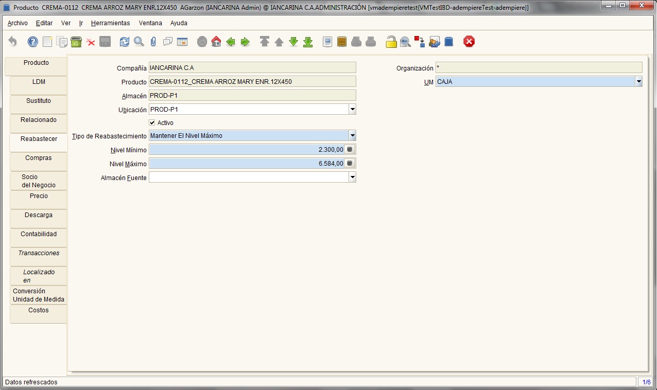The image size is (657, 390).
Task: Go to home with the house icon
Action: [216, 42]
